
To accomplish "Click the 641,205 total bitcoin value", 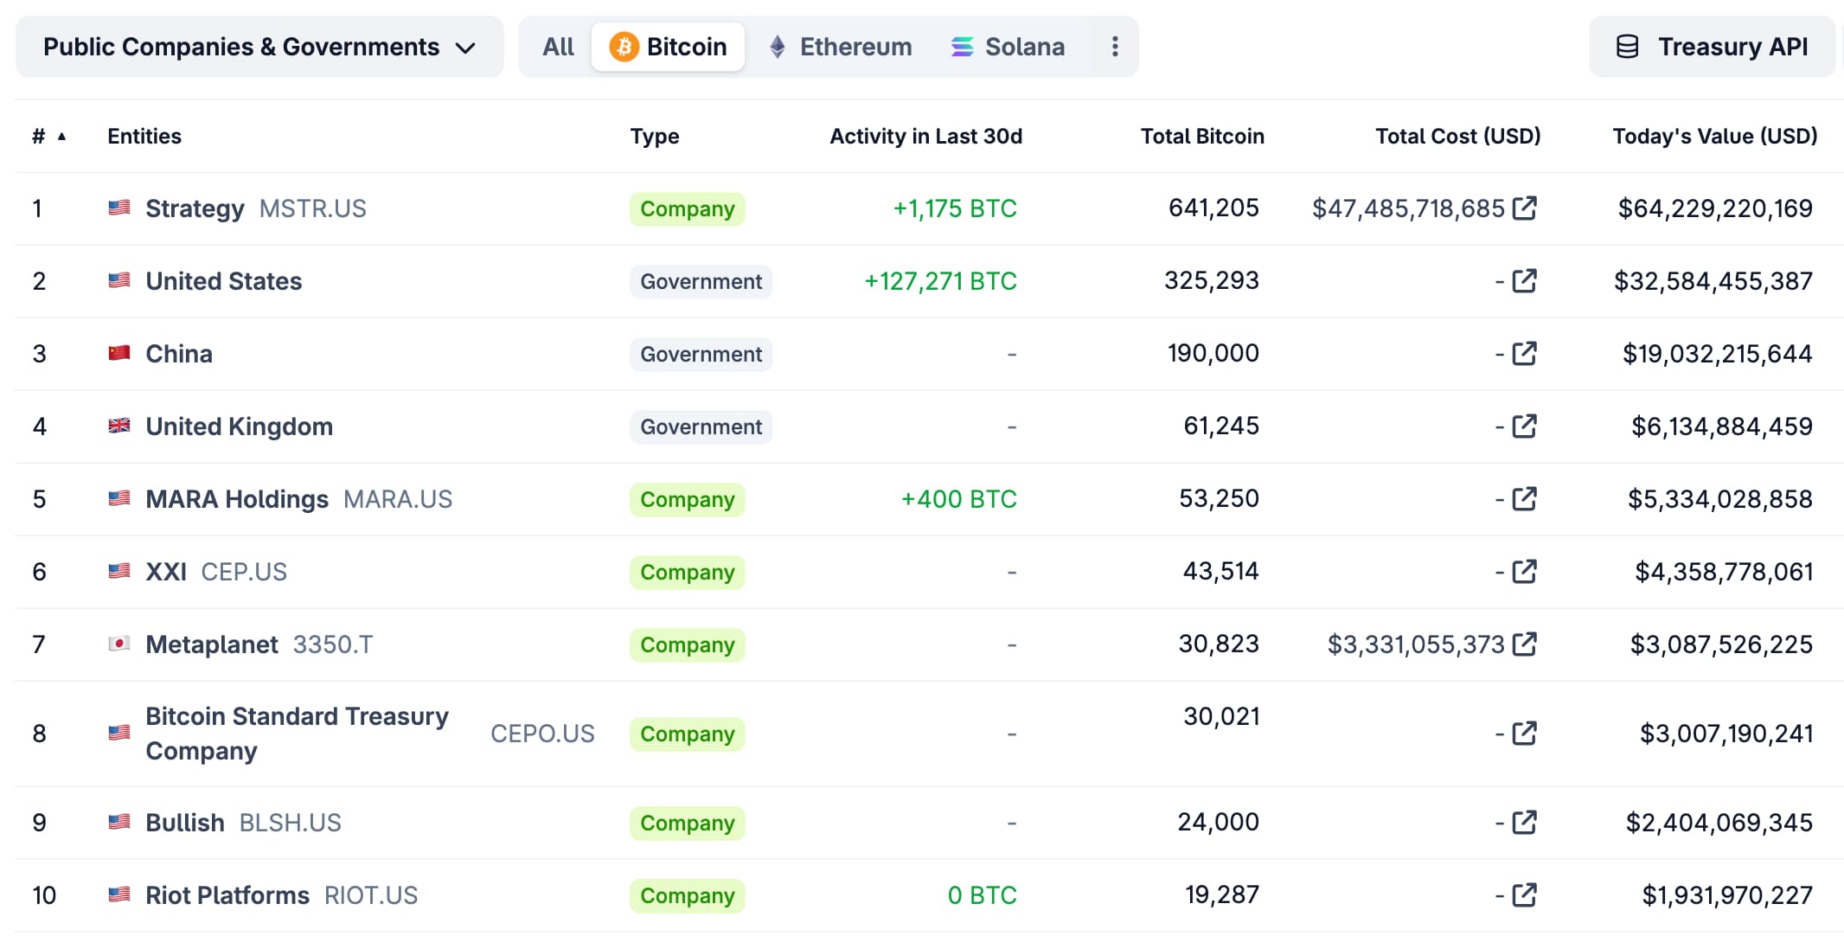I will click(x=1213, y=208).
